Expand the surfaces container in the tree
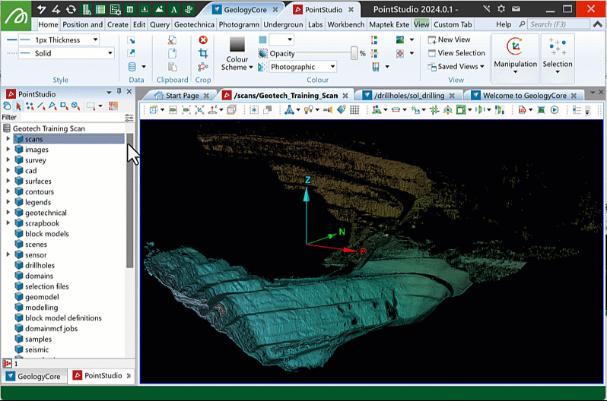The width and height of the screenshot is (607, 401). click(x=8, y=182)
